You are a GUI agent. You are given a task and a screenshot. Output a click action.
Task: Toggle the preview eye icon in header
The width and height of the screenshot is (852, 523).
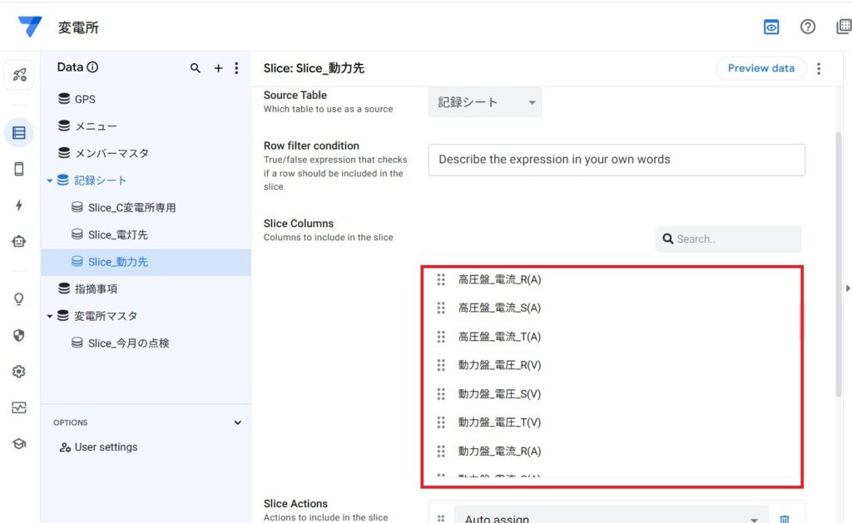(771, 27)
